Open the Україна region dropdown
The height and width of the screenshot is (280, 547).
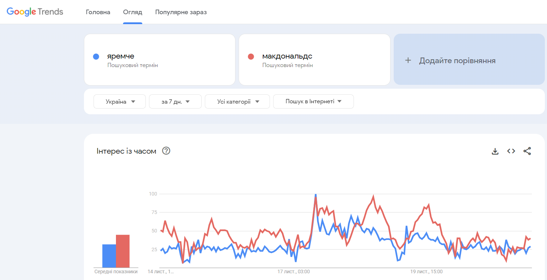120,101
